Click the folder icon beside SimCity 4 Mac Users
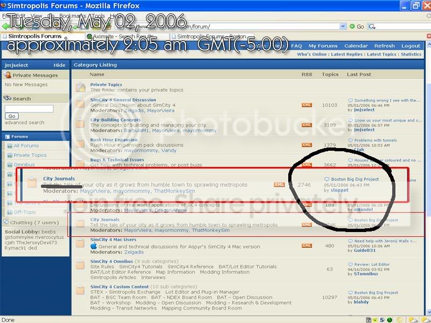 [x=80, y=243]
